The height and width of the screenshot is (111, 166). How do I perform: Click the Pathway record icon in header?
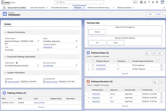5,14
